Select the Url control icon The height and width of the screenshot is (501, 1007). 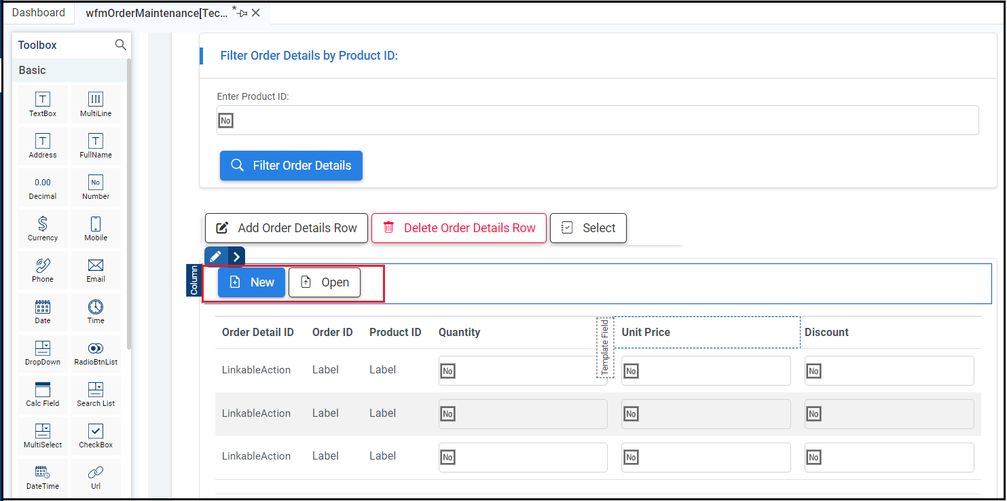(96, 477)
